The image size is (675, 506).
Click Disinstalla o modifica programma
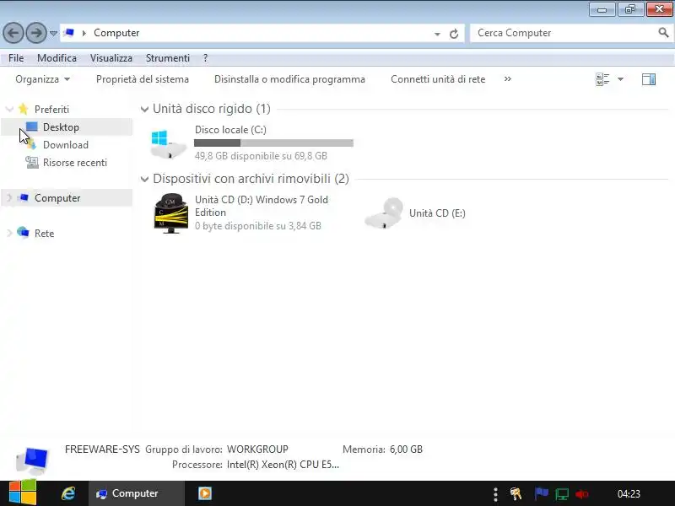[289, 79]
